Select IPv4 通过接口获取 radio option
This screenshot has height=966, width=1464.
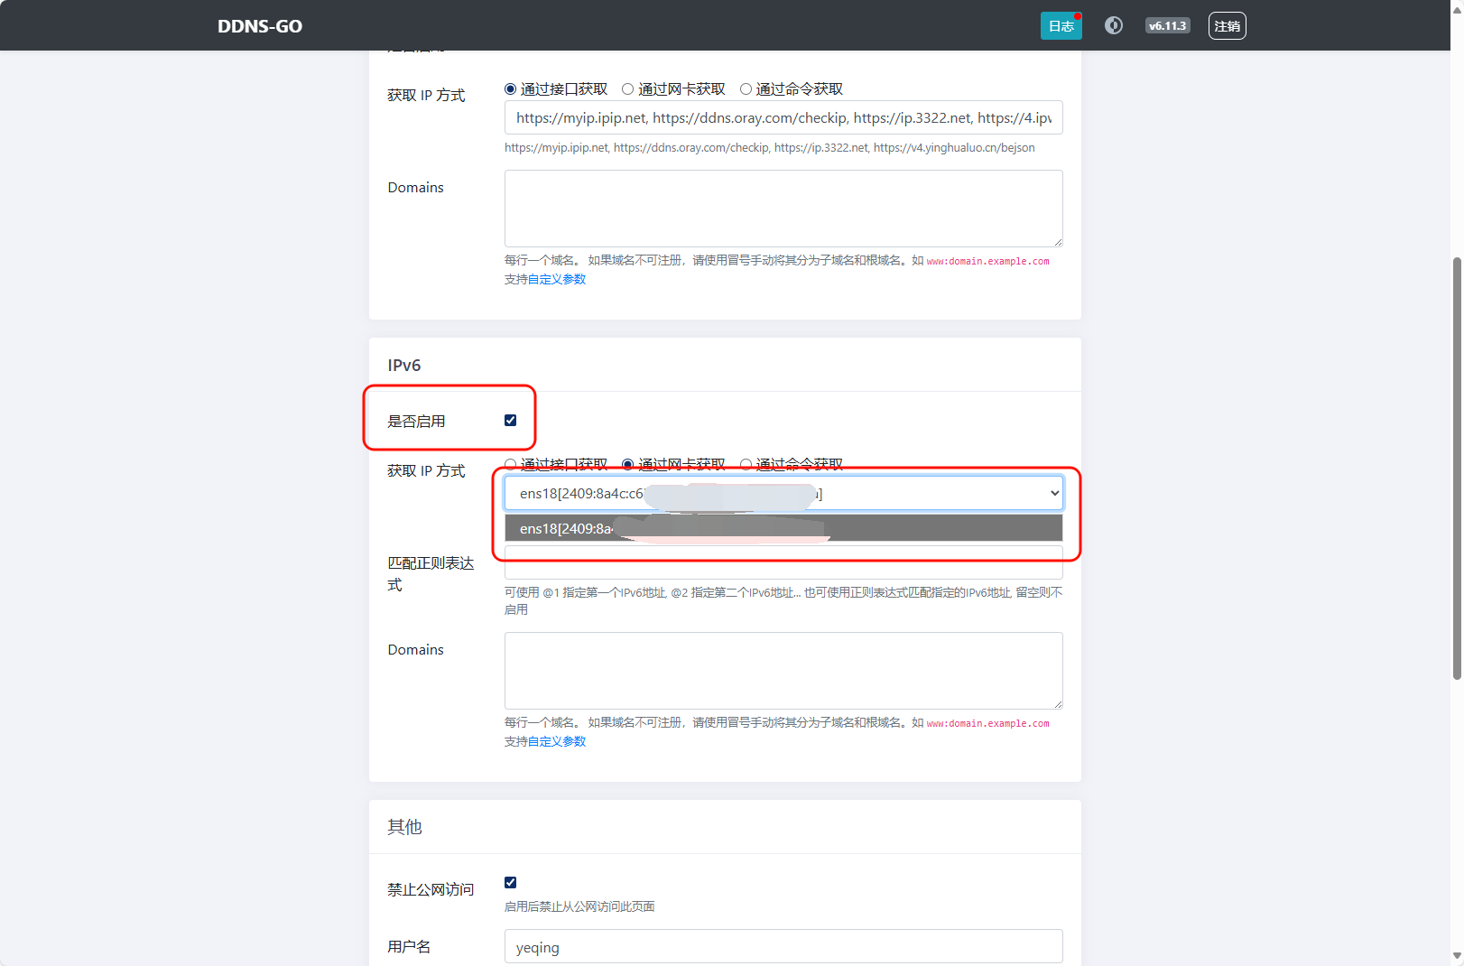tap(511, 88)
